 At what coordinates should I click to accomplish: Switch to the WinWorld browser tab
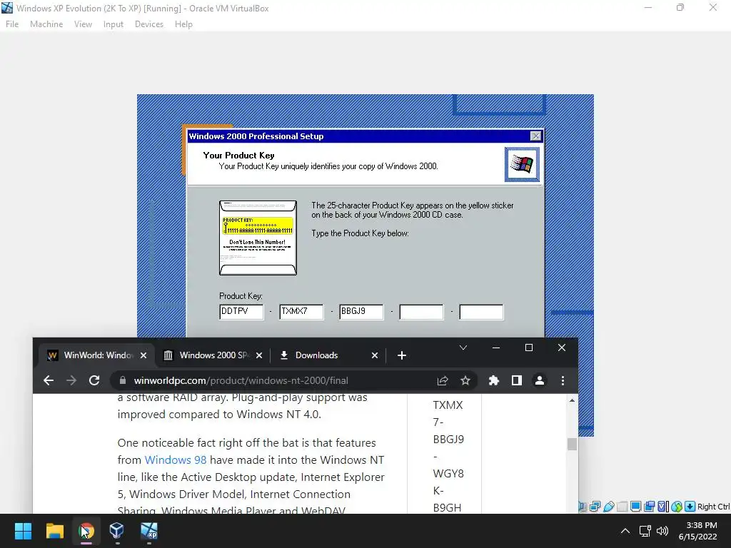point(97,355)
